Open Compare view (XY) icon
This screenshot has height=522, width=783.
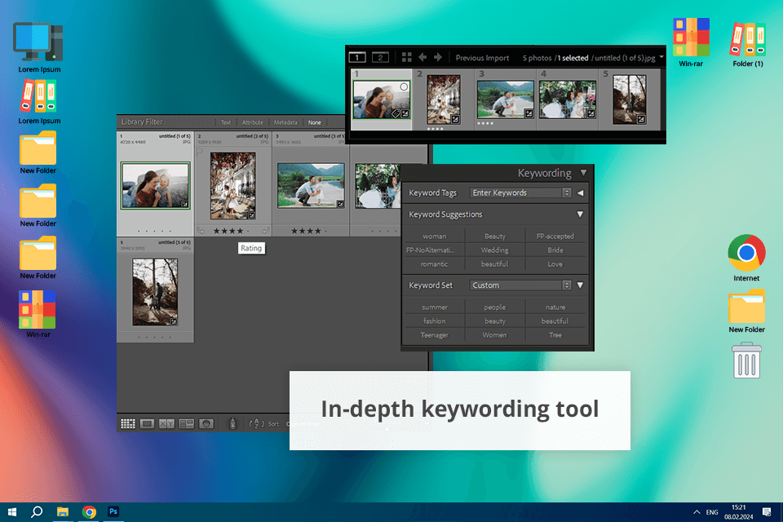tap(167, 423)
